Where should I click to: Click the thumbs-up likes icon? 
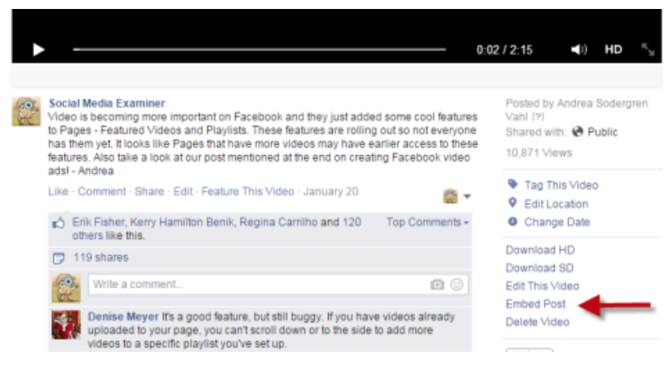tap(59, 223)
